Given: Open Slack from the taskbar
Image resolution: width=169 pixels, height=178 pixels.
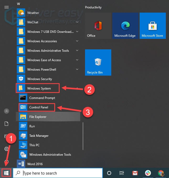Looking at the screenshot, I should (148, 173).
